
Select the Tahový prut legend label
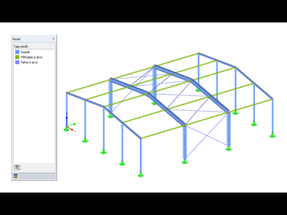[29, 62]
